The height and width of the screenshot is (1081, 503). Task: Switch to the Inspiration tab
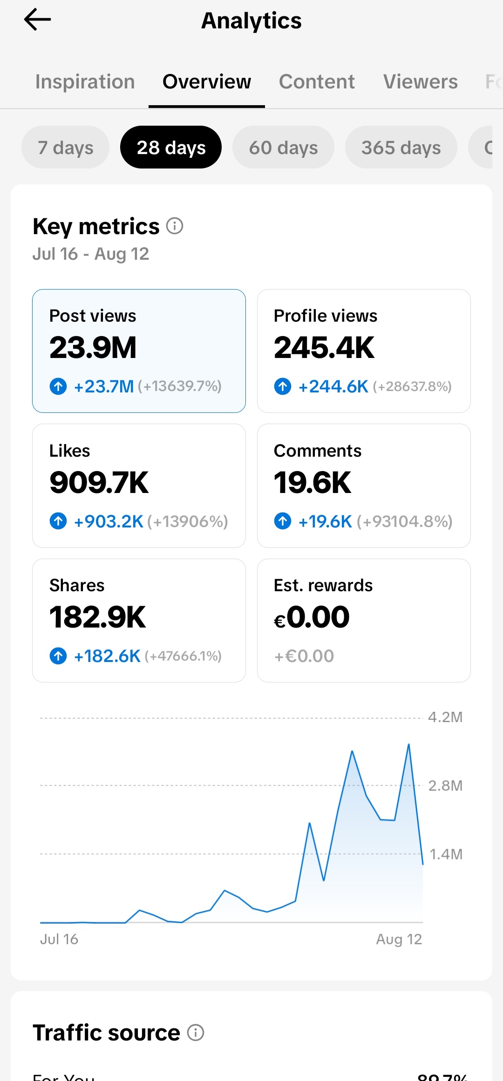coord(85,81)
